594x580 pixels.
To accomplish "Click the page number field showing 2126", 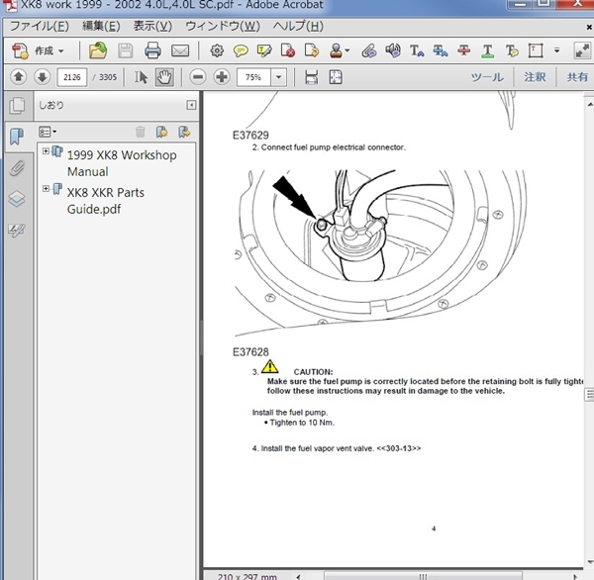I will tap(72, 77).
